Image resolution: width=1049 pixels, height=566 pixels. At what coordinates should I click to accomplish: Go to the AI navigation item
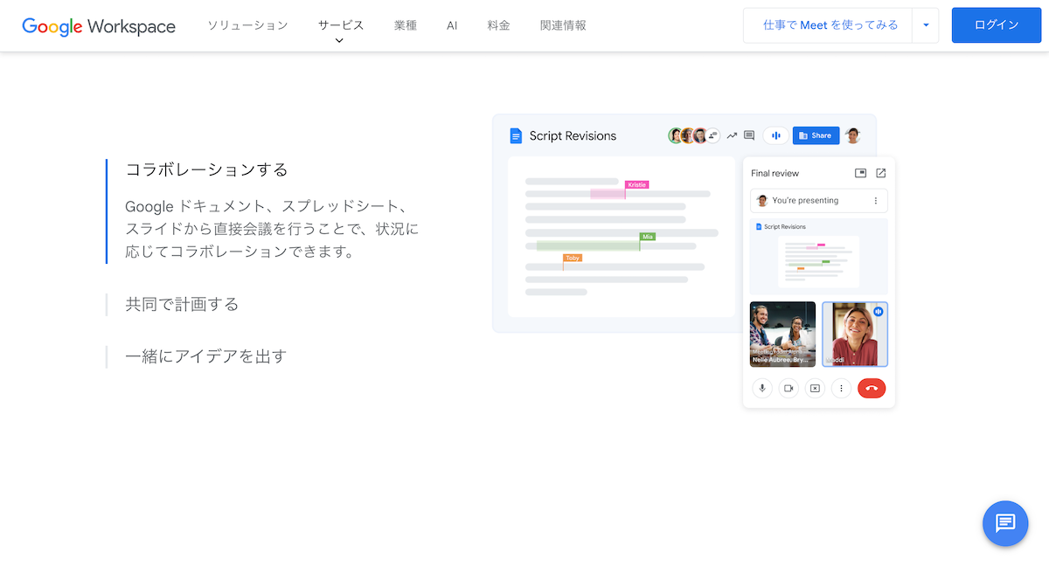point(452,25)
